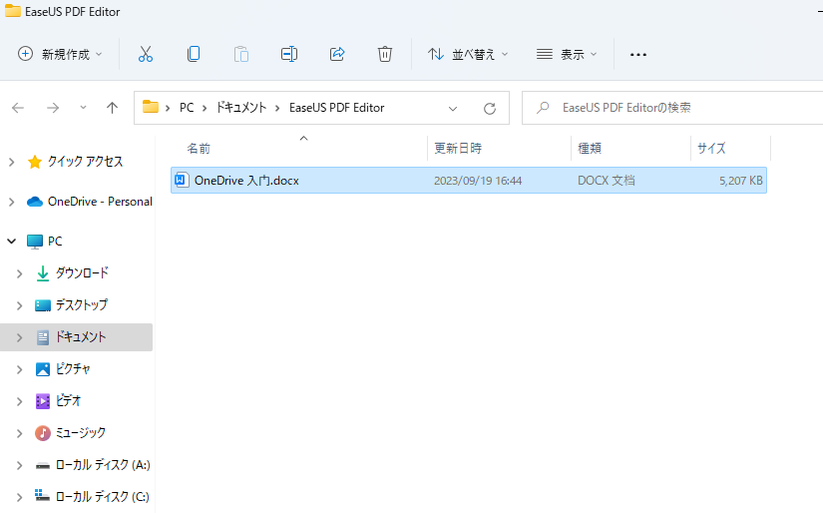Refresh the current folder view
823x513 pixels.
(489, 108)
